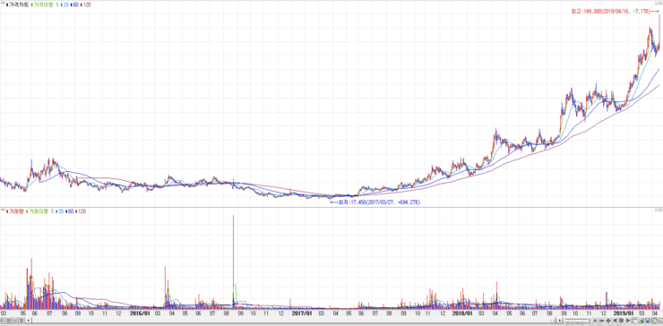Click the green Excel export icon

point(641,321)
